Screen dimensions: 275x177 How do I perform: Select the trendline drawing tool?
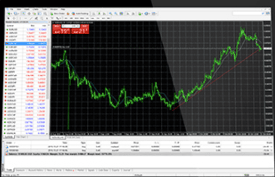click(31, 18)
